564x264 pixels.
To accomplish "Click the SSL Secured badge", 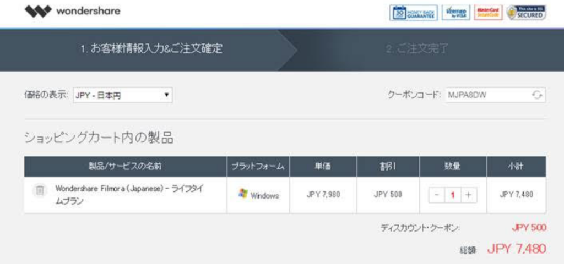I will tap(526, 13).
